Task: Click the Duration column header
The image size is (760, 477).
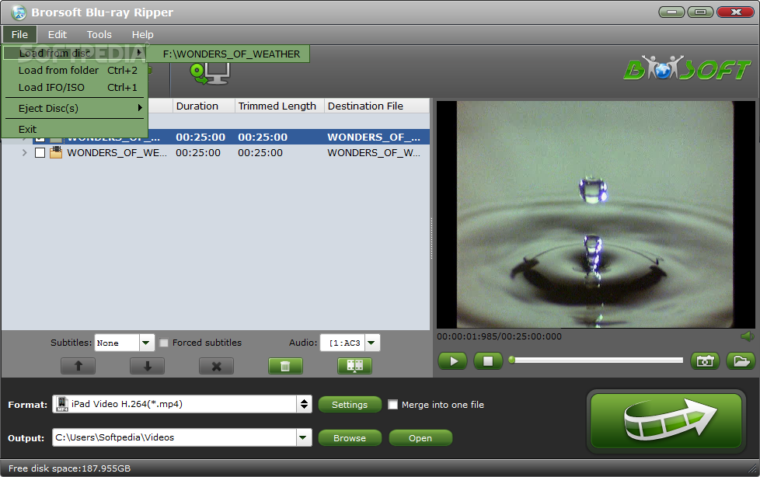Action: (x=204, y=106)
